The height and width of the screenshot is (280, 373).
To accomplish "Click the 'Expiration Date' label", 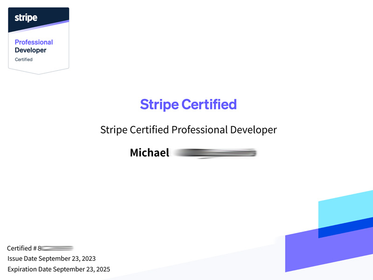I will click(x=29, y=269).
